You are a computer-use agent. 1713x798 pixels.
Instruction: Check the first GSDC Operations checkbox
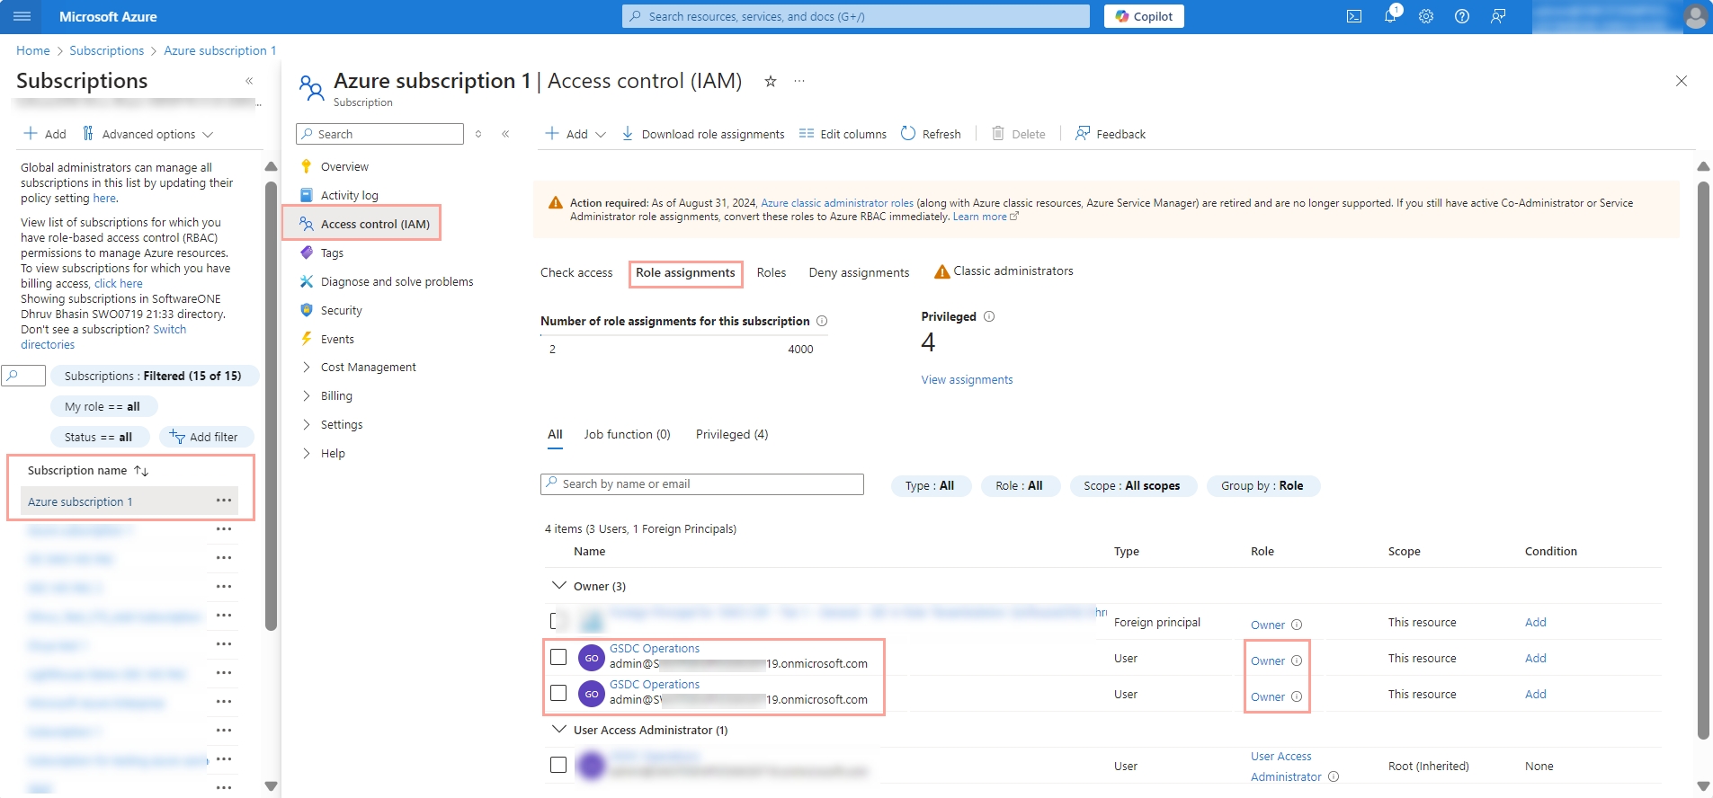[x=558, y=657]
